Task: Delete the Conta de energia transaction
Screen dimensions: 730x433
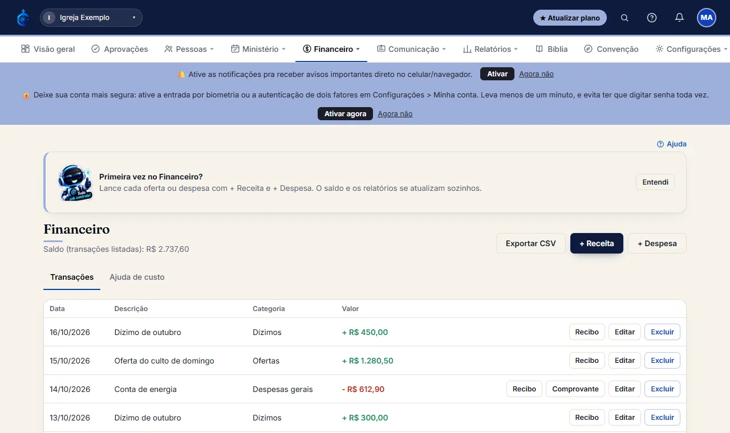Action: 662,389
